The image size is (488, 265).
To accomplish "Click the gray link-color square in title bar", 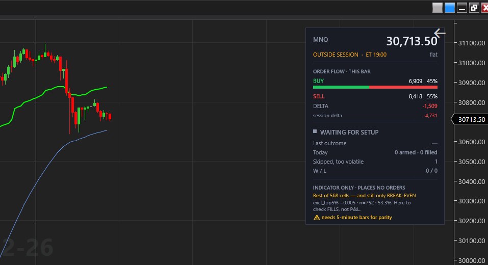I will pos(438,8).
